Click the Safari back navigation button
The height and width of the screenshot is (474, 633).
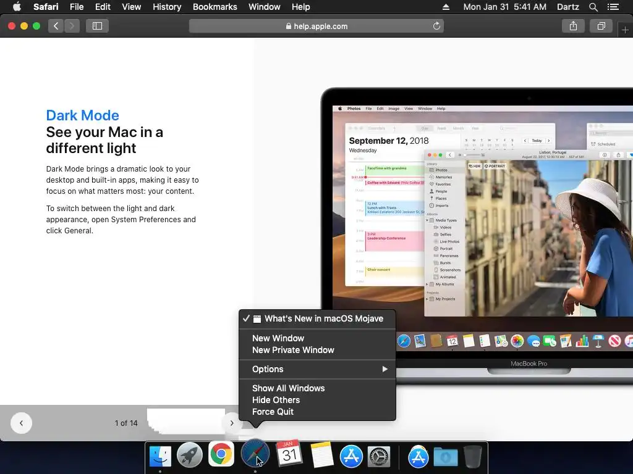[x=56, y=26]
